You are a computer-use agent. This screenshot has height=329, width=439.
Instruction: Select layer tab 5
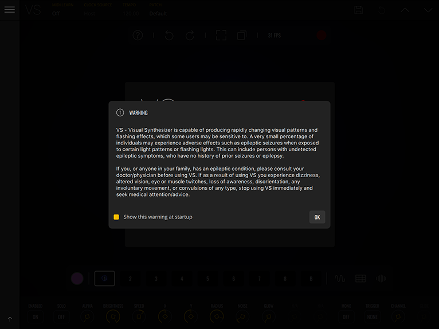pyautogui.click(x=207, y=279)
